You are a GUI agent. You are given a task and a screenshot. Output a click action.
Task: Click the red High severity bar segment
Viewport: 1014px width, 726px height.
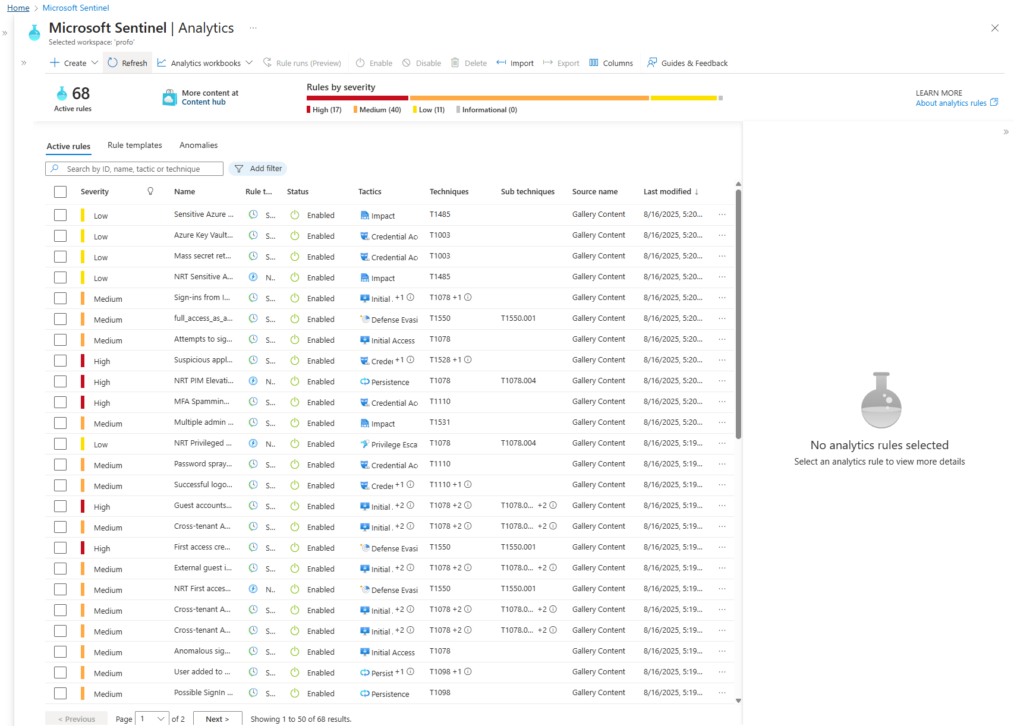357,98
